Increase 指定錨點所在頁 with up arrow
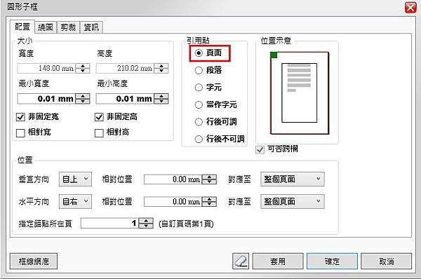 pos(146,221)
